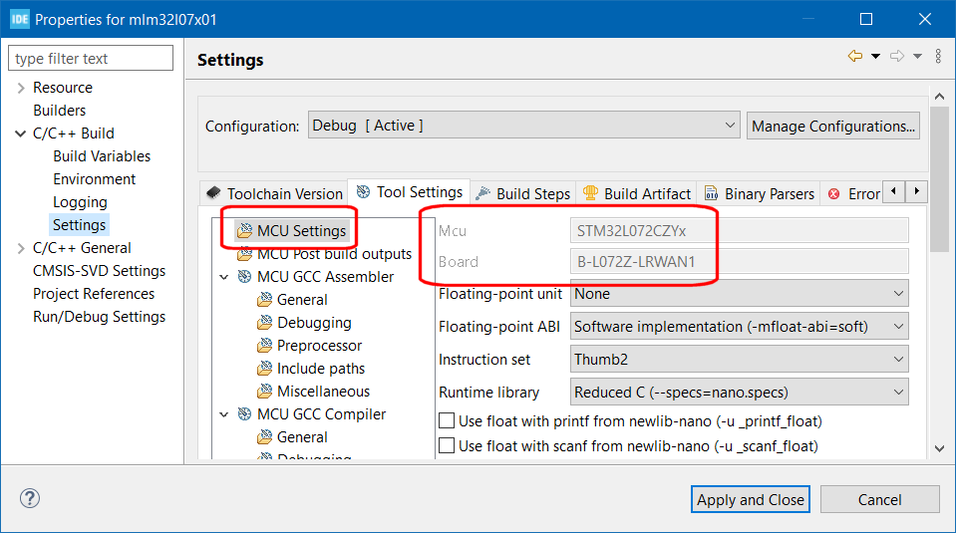Click the MCU GCC Compiler tool icon
The height and width of the screenshot is (533, 956).
pos(244,414)
